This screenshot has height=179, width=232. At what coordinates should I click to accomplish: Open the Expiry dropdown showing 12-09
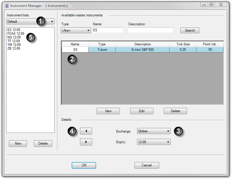click(x=154, y=142)
